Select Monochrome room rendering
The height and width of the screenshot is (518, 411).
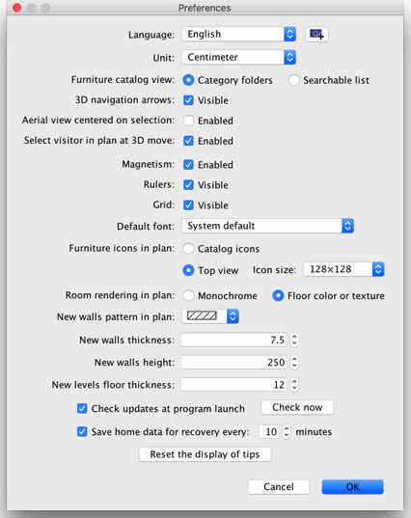coord(188,295)
